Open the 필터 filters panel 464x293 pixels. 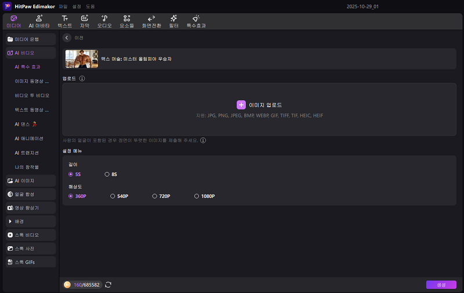coord(173,21)
